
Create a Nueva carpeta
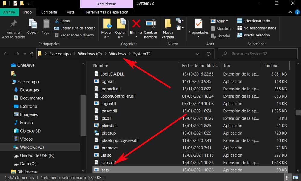point(168,29)
